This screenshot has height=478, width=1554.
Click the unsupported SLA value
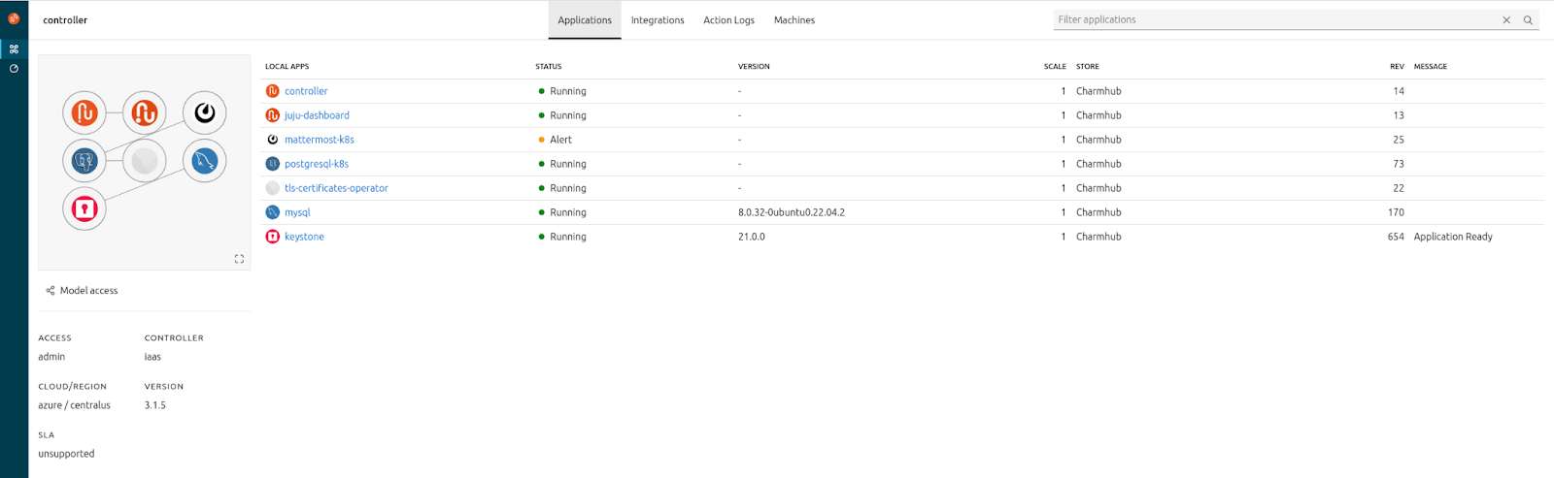[x=66, y=454]
